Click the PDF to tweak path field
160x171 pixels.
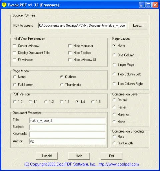point(82,26)
